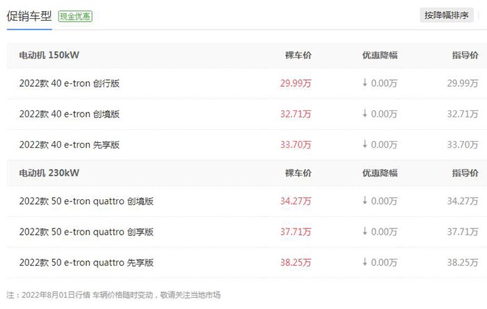487x309 pixels.
Task: Click the red 29.99万 bare car price
Action: (x=296, y=83)
